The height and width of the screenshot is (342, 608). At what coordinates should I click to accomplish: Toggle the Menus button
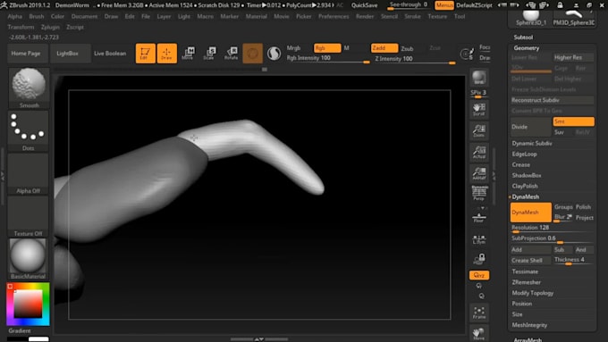444,5
